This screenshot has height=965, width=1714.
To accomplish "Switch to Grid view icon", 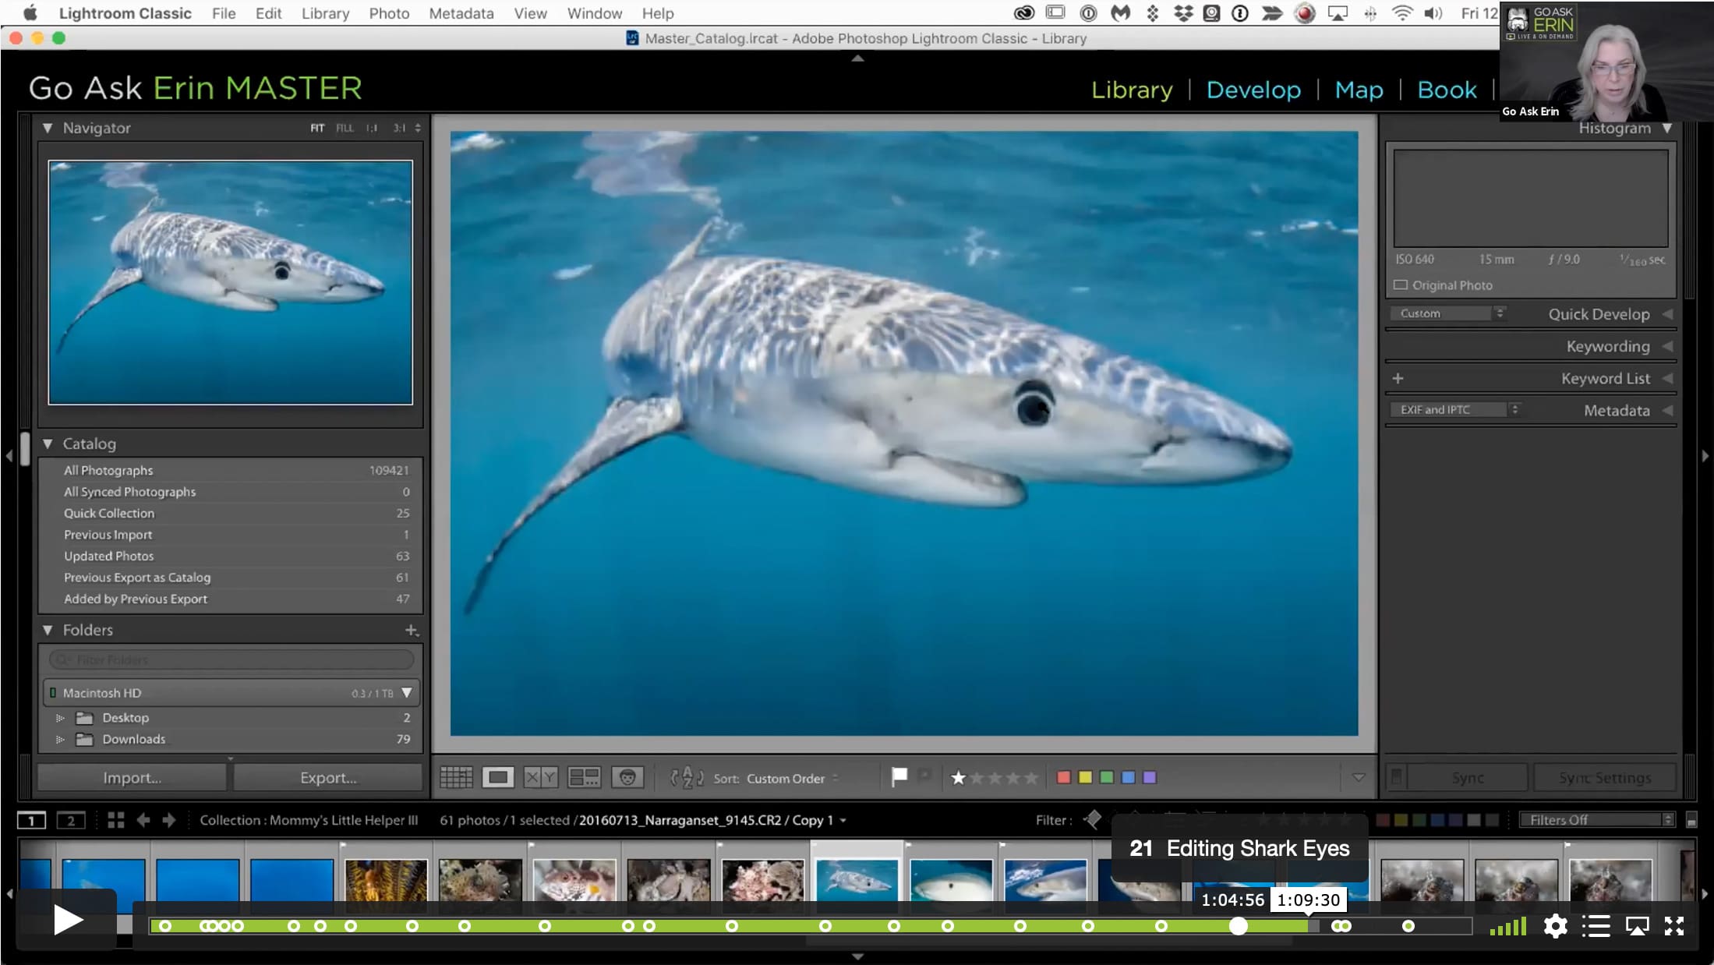I will pos(456,777).
